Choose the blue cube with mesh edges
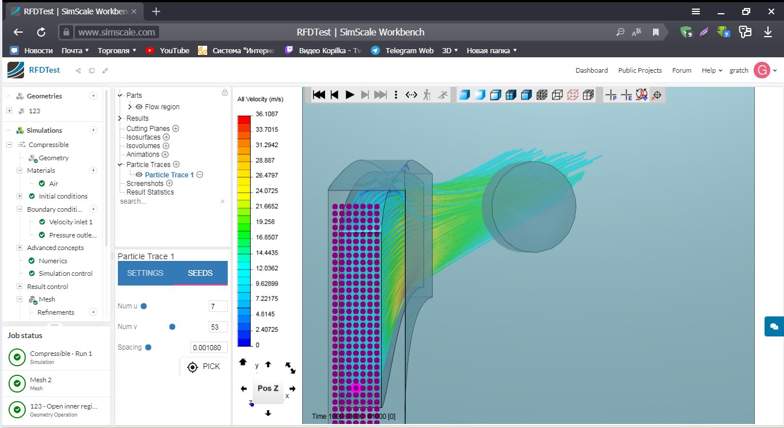This screenshot has height=428, width=784. pyautogui.click(x=511, y=95)
